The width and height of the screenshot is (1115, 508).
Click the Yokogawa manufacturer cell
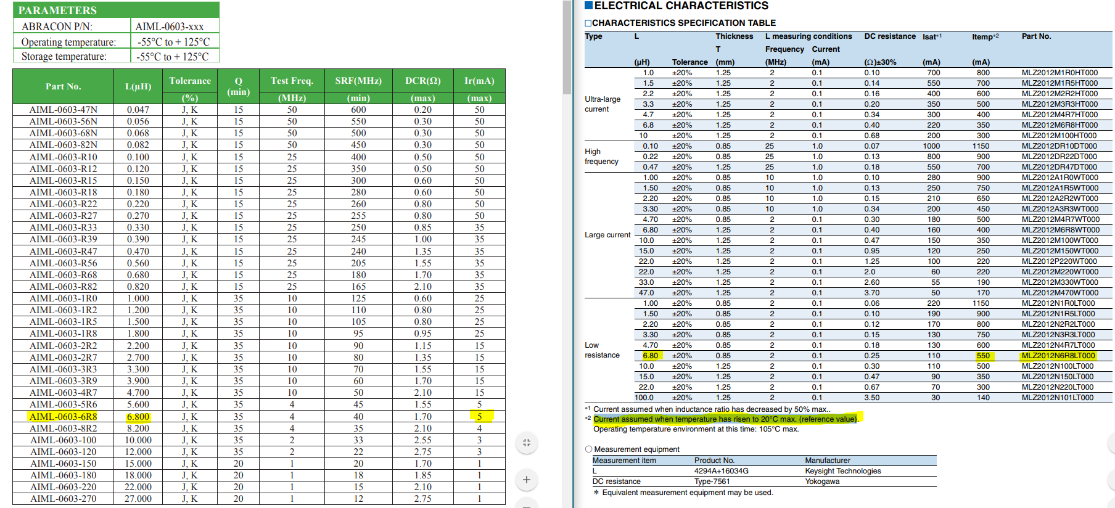click(822, 481)
